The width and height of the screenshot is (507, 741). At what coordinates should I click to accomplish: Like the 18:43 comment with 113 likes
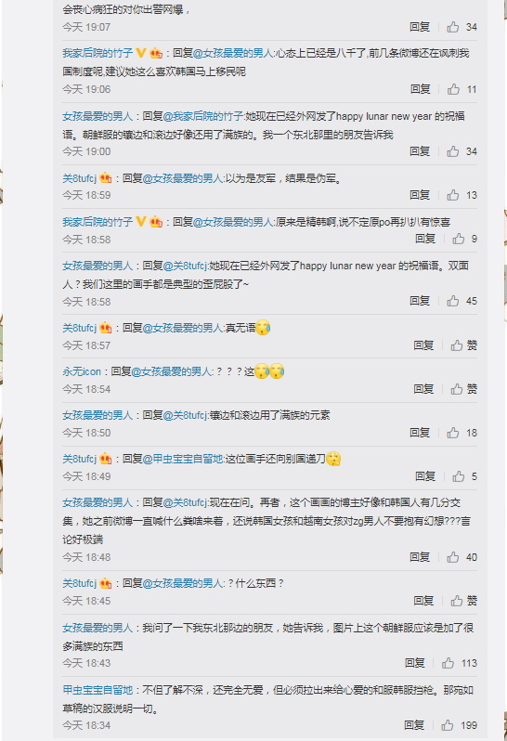448,663
